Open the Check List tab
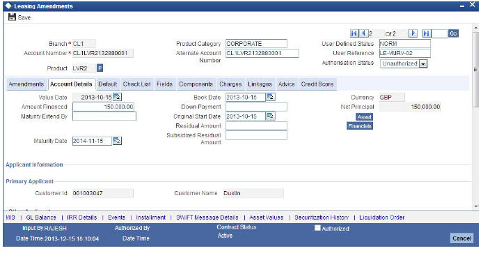This screenshot has height=253, width=483. point(137,84)
